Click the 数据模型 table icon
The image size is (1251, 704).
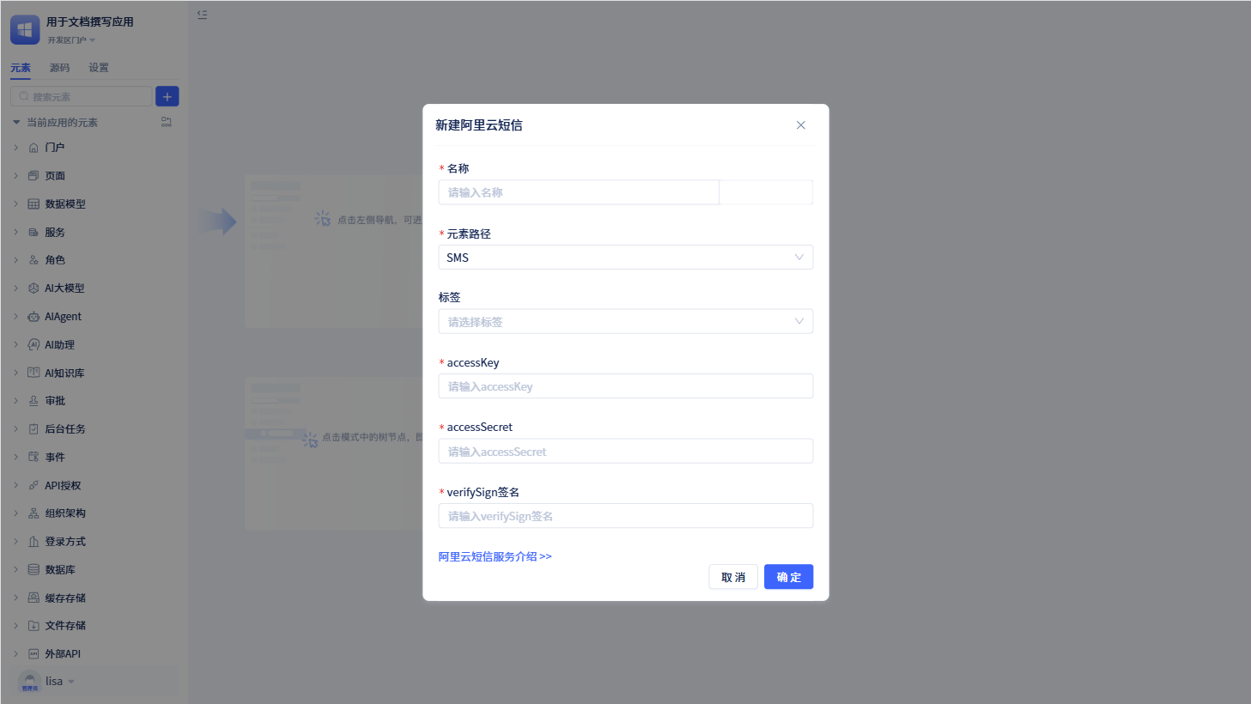[33, 204]
